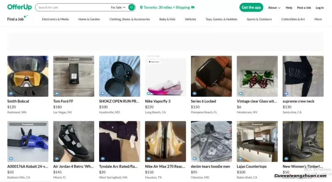Open the For Sale dropdown in search bar

[118, 7]
